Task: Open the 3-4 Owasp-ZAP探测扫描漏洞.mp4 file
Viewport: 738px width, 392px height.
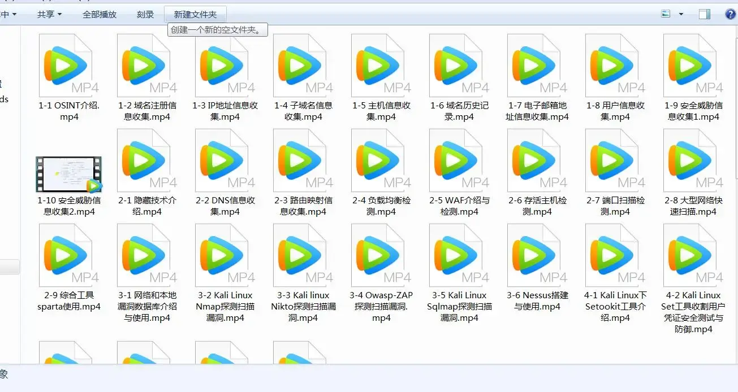Action: tap(380, 254)
